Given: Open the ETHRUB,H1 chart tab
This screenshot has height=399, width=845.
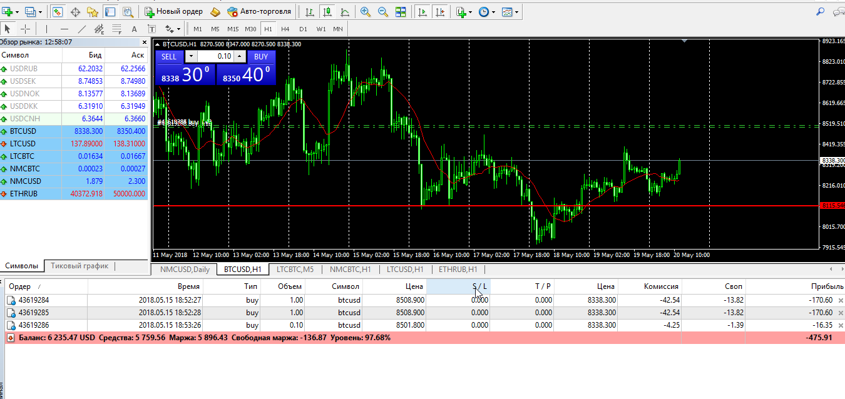Looking at the screenshot, I should [x=458, y=270].
